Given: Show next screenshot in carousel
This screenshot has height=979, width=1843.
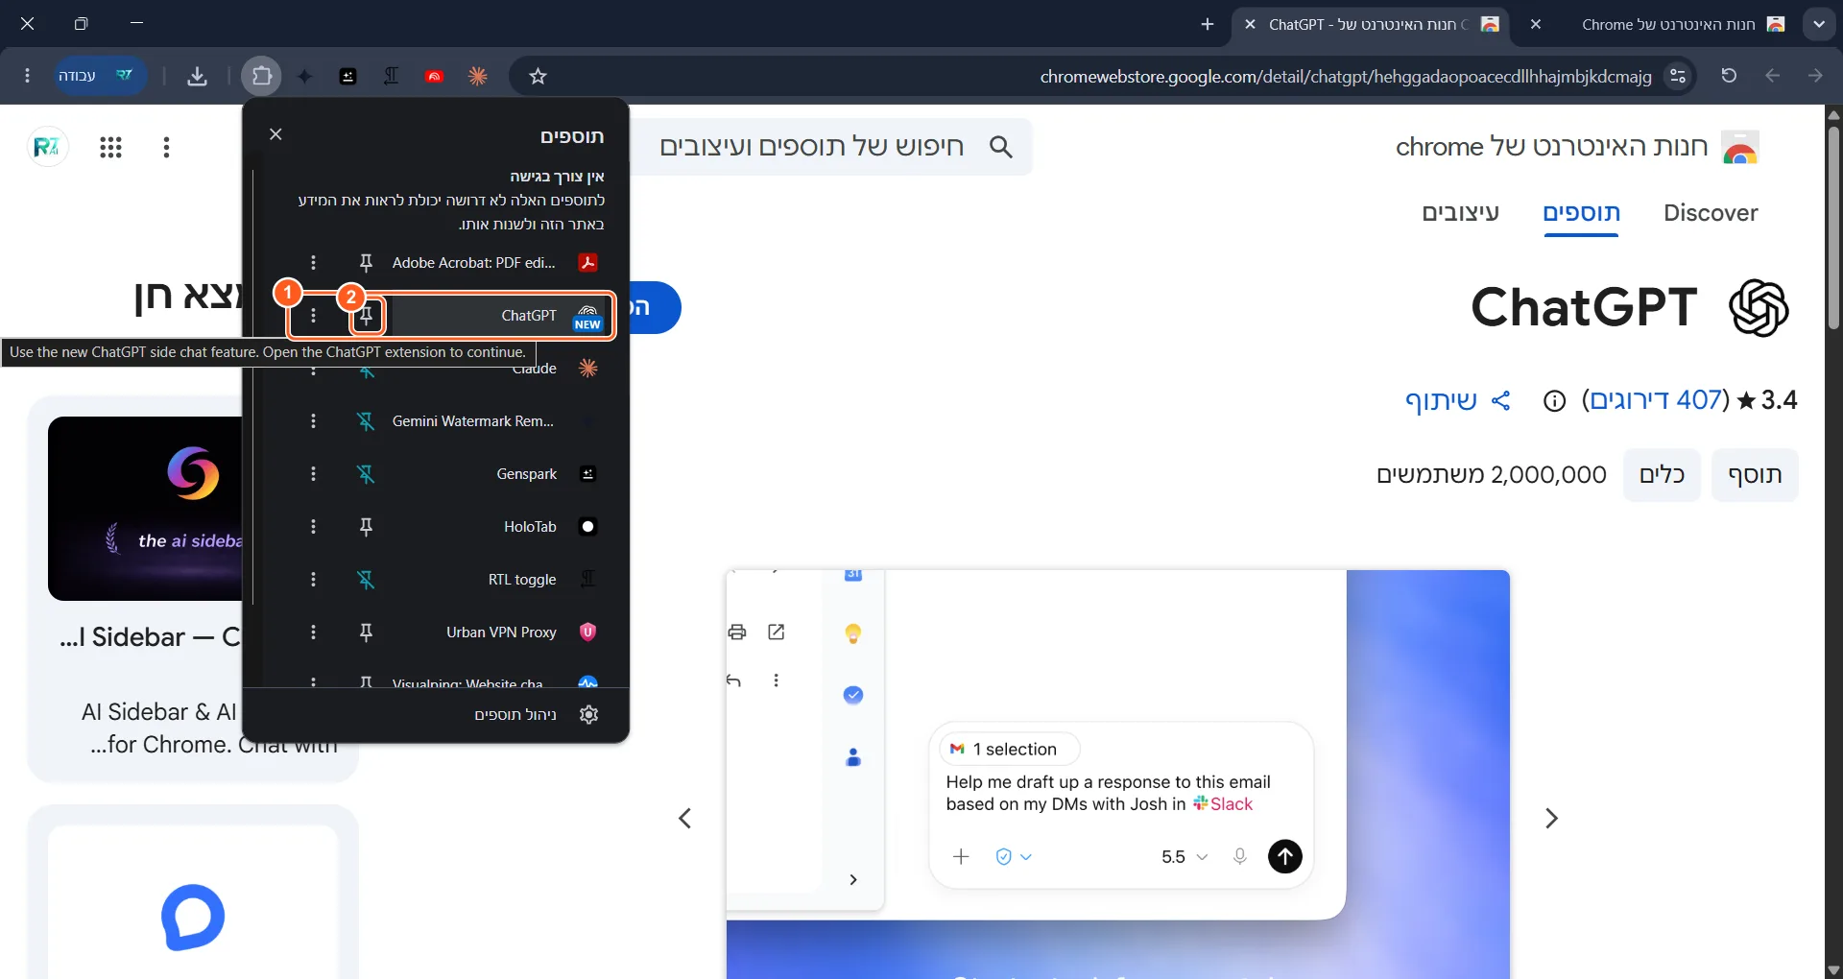Looking at the screenshot, I should 1551,819.
